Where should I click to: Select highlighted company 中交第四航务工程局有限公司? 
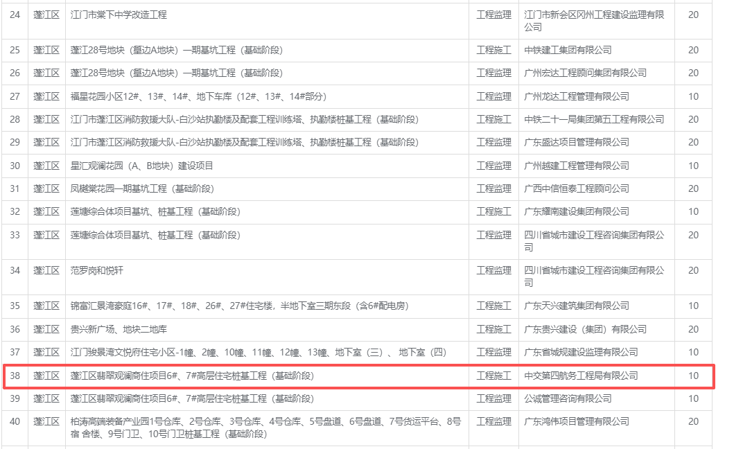tap(581, 376)
